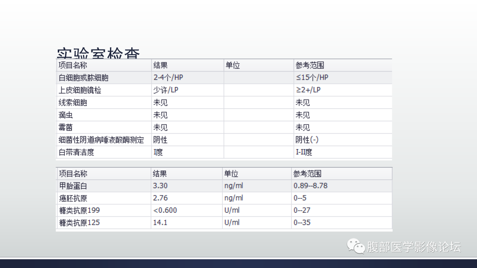Select the result "I度"

[x=158, y=152]
